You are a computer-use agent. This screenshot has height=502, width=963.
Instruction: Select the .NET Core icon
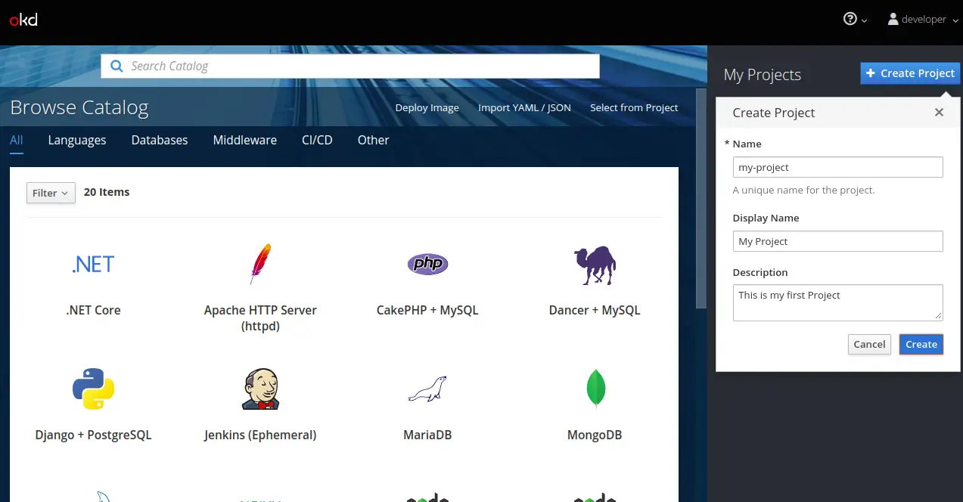click(x=93, y=265)
